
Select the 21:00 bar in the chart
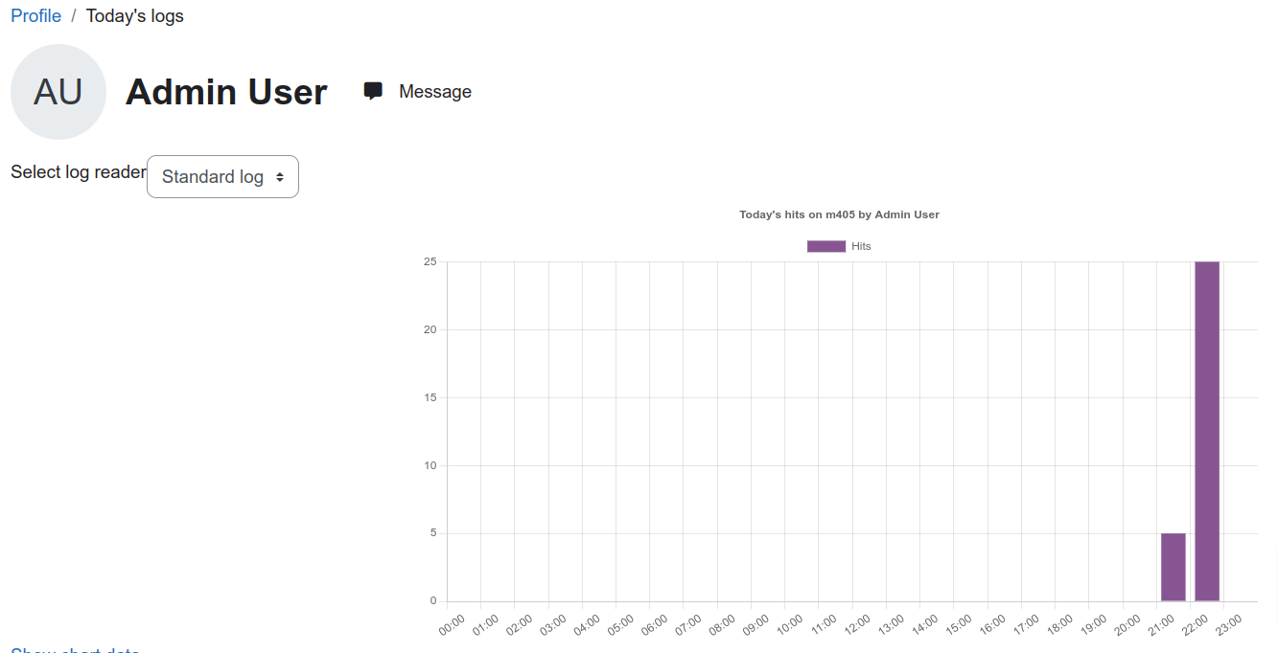1173,567
